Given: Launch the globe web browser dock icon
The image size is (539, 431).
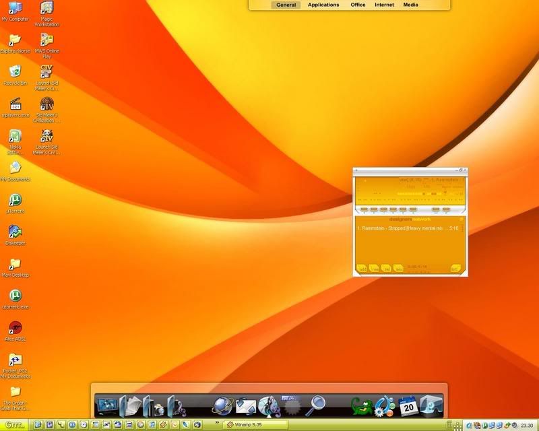Looking at the screenshot, I should (x=222, y=405).
